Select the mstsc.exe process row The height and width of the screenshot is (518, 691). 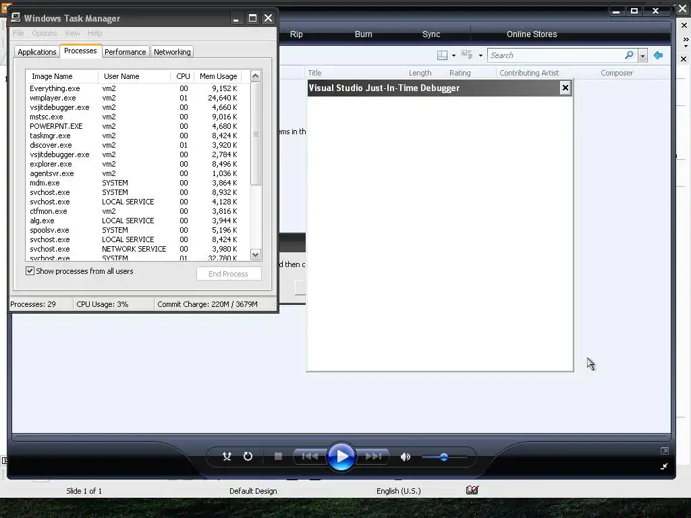[138, 117]
